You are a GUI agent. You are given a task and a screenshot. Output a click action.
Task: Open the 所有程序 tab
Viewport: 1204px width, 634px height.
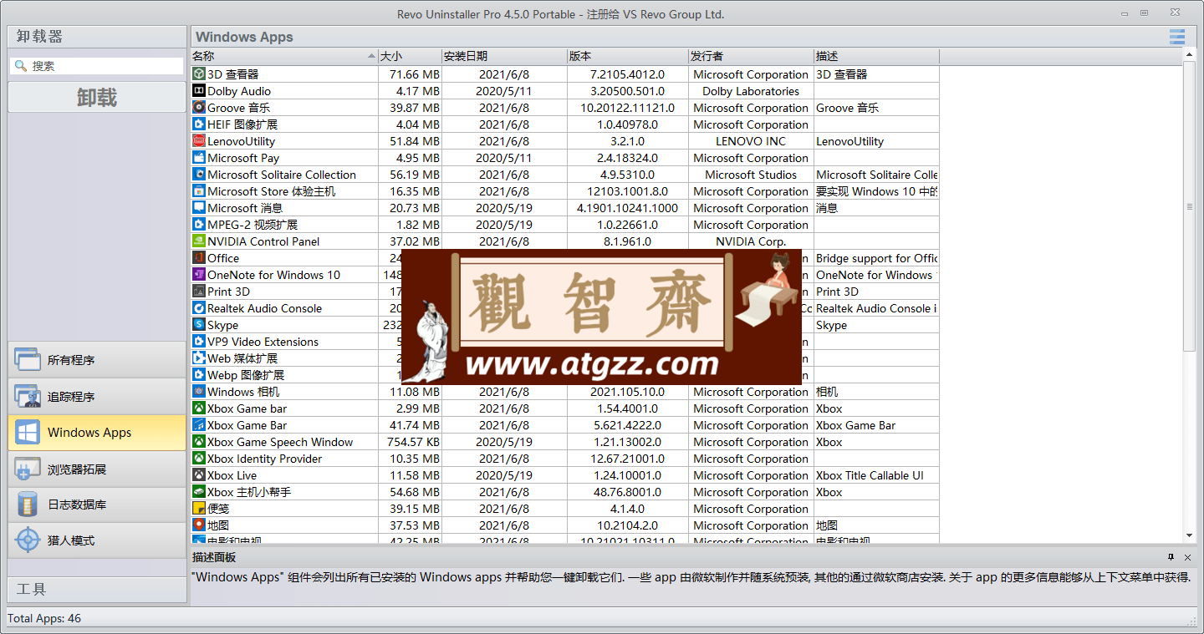[97, 360]
